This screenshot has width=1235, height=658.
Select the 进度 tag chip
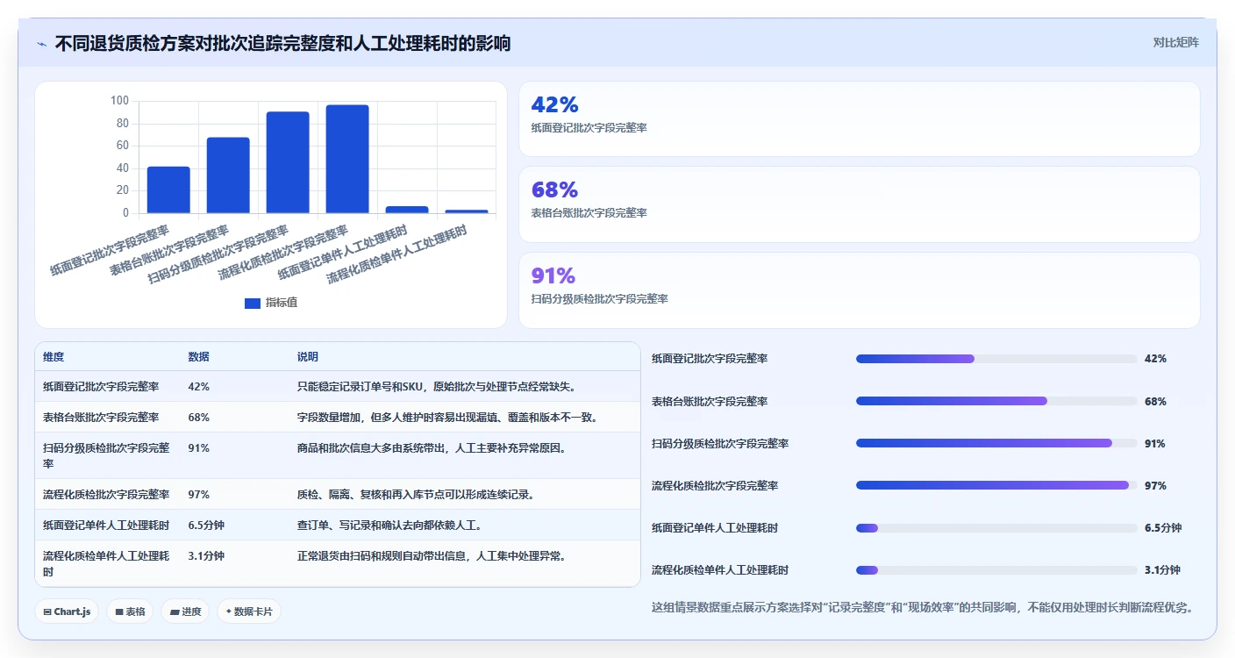[x=185, y=612]
